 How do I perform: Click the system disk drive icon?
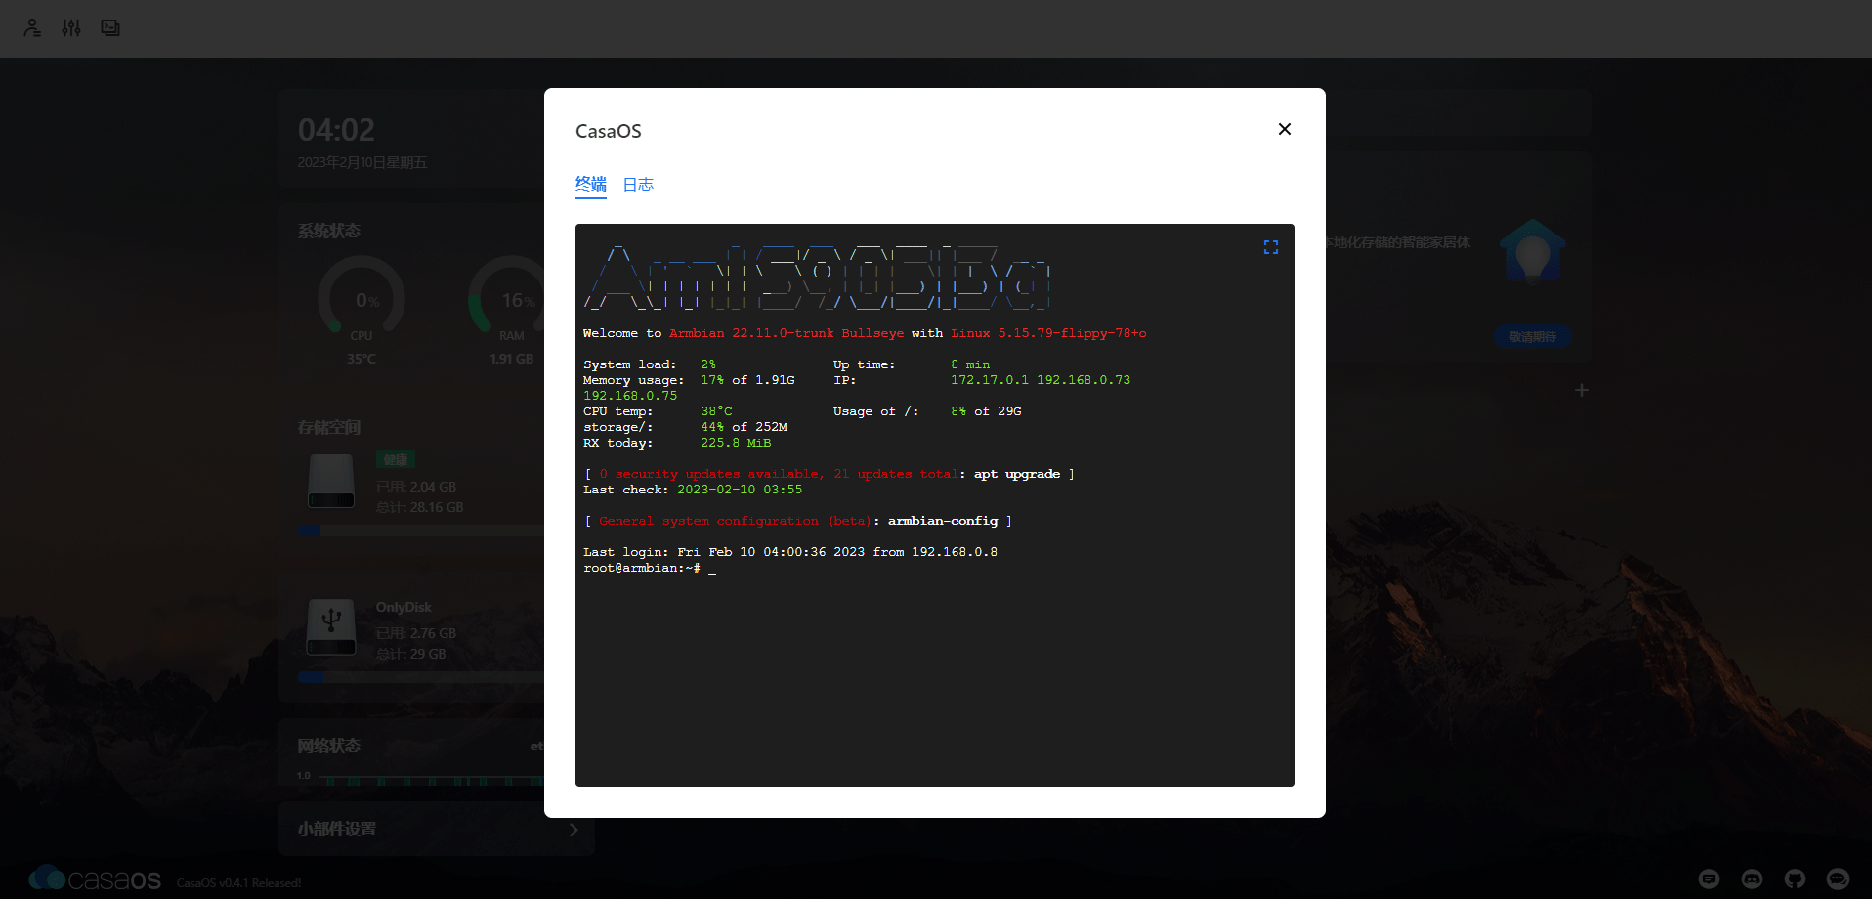pos(331,482)
